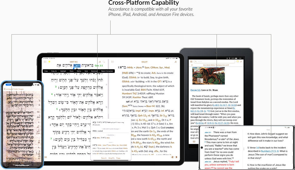This screenshot has width=295, height=170.
Task: Choose Define in the selection menu
Action: click(79, 71)
